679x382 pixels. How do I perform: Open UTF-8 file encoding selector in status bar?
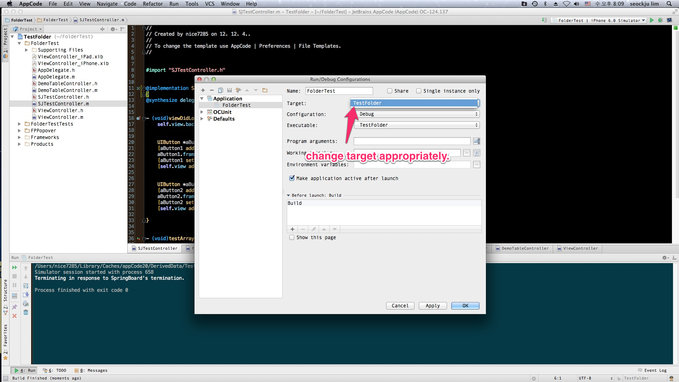(595, 378)
